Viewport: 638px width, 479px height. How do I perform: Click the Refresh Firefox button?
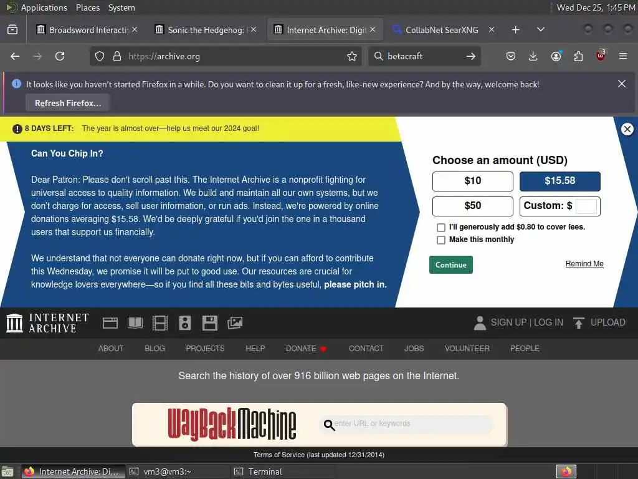coord(68,103)
